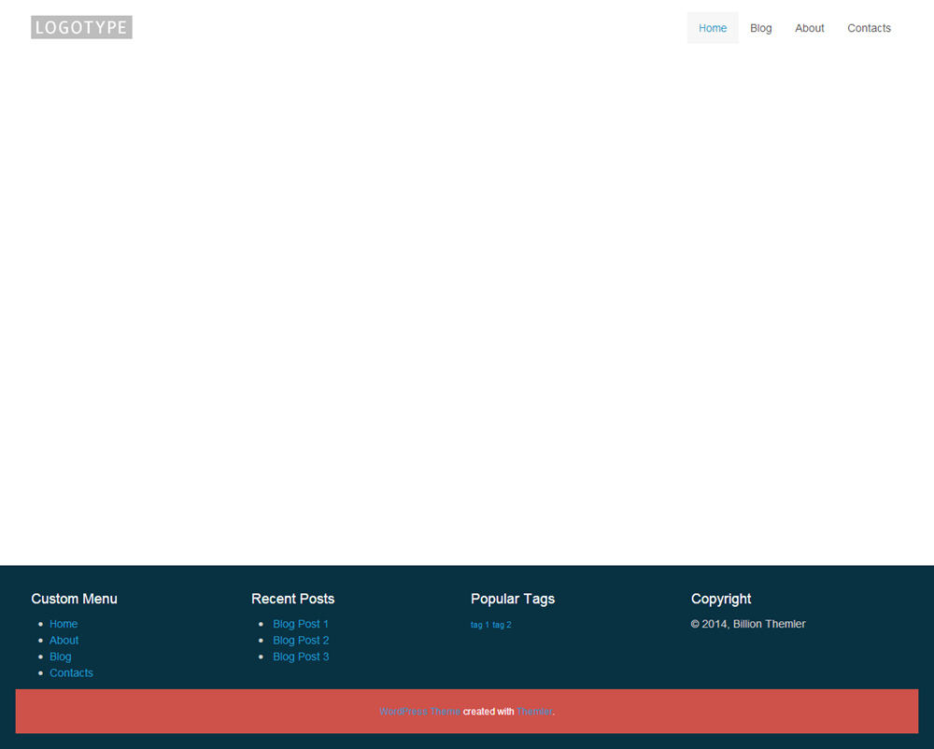The image size is (934, 749).
Task: Open Blog Post 2 from Recent Posts
Action: pyautogui.click(x=301, y=641)
